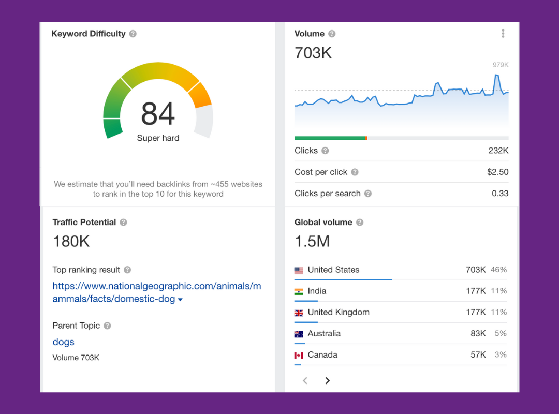Click help icon next to Clicks

[325, 151]
